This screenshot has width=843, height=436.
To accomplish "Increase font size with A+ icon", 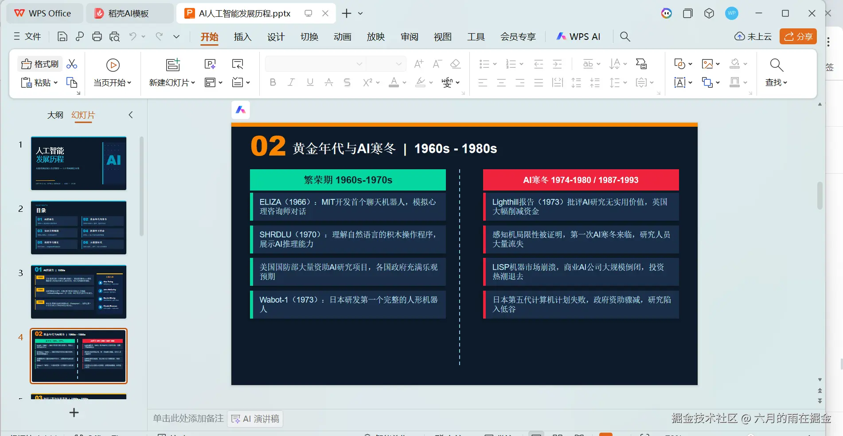I will click(x=418, y=64).
